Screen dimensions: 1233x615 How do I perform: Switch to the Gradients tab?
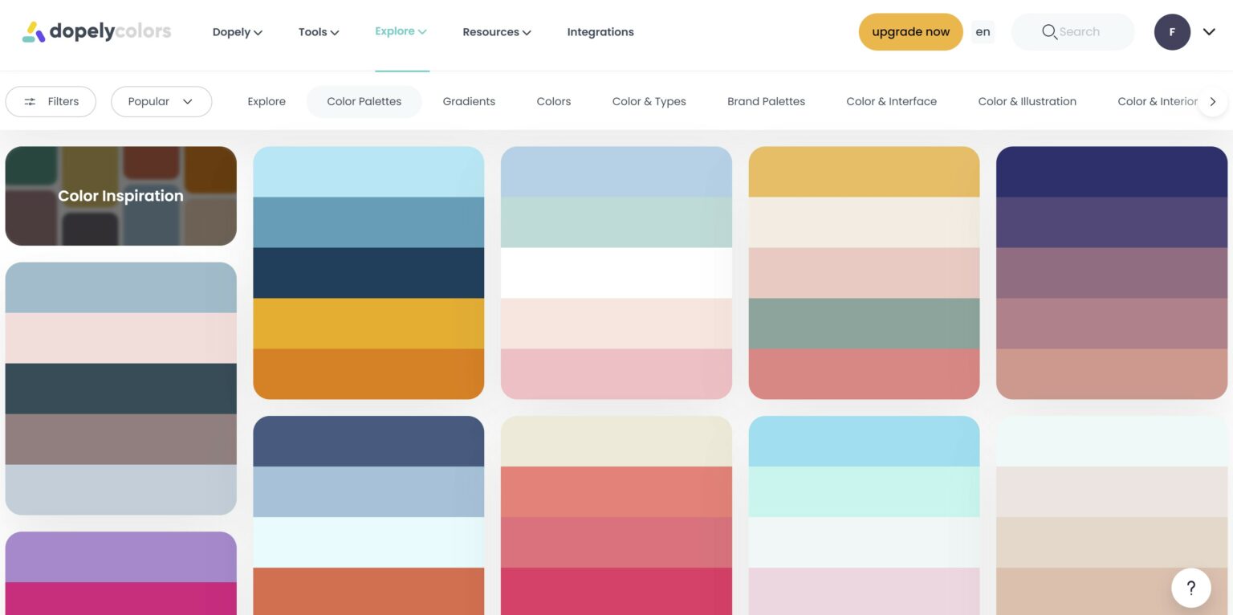469,102
